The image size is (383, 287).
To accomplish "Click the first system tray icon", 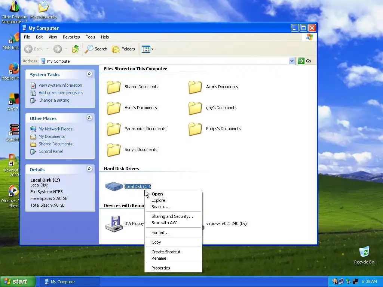I will point(335,282).
